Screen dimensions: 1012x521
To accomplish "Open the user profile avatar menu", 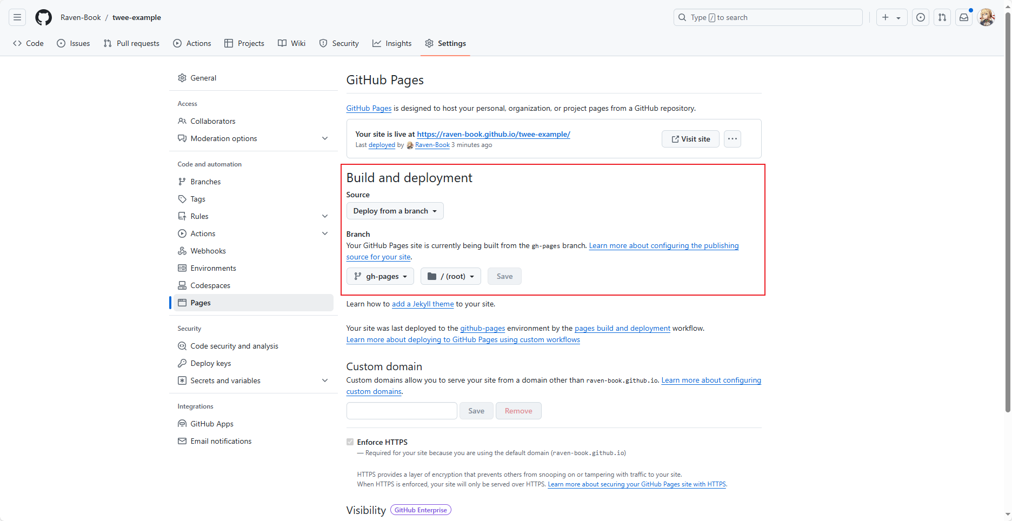I will pyautogui.click(x=987, y=17).
